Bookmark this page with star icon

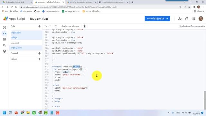tap(189, 7)
